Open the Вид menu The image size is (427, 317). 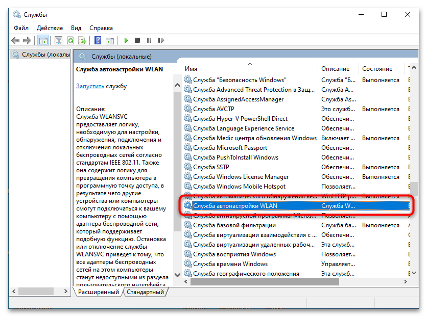(x=76, y=28)
